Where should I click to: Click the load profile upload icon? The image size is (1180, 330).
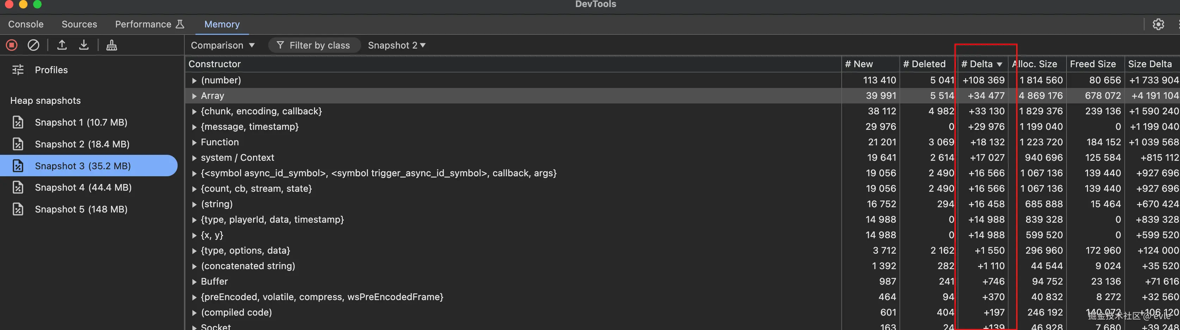point(62,45)
